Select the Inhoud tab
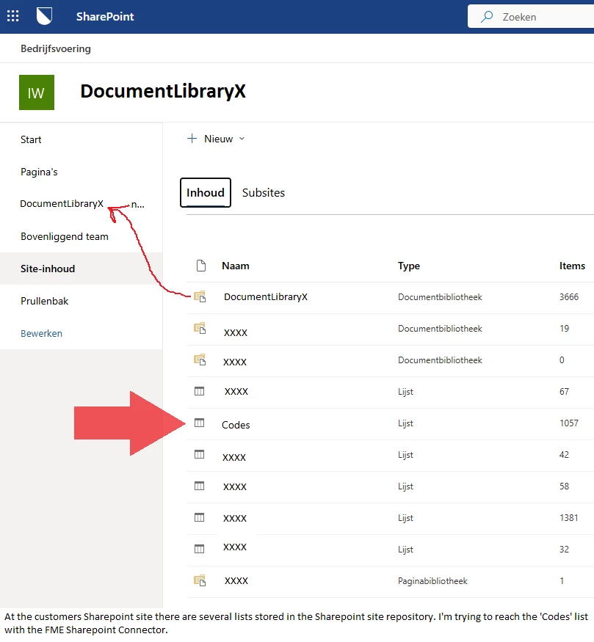 tap(206, 192)
